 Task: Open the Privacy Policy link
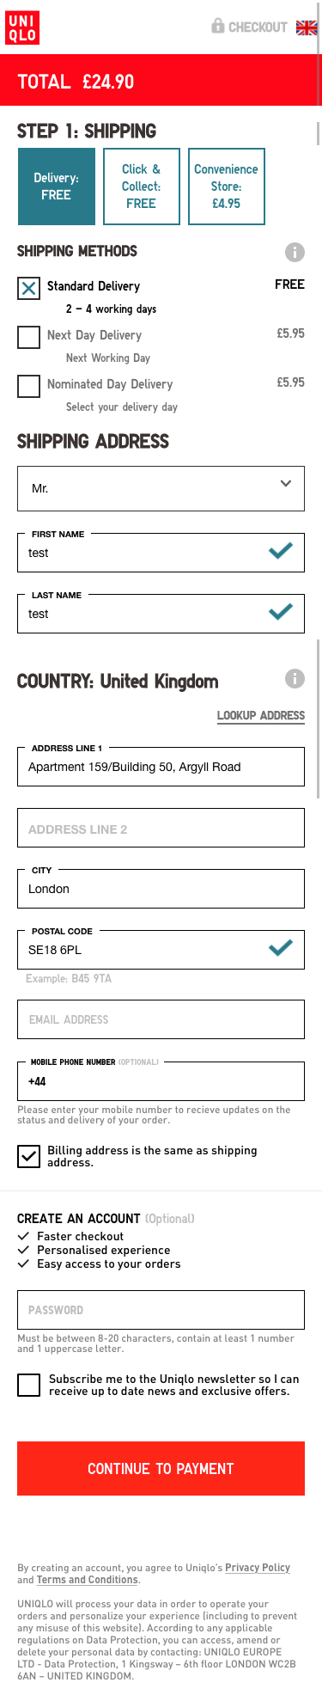(x=258, y=1568)
